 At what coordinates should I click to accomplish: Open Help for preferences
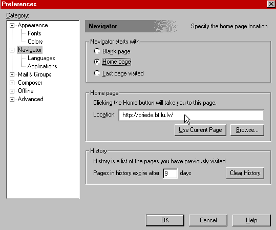(251, 220)
